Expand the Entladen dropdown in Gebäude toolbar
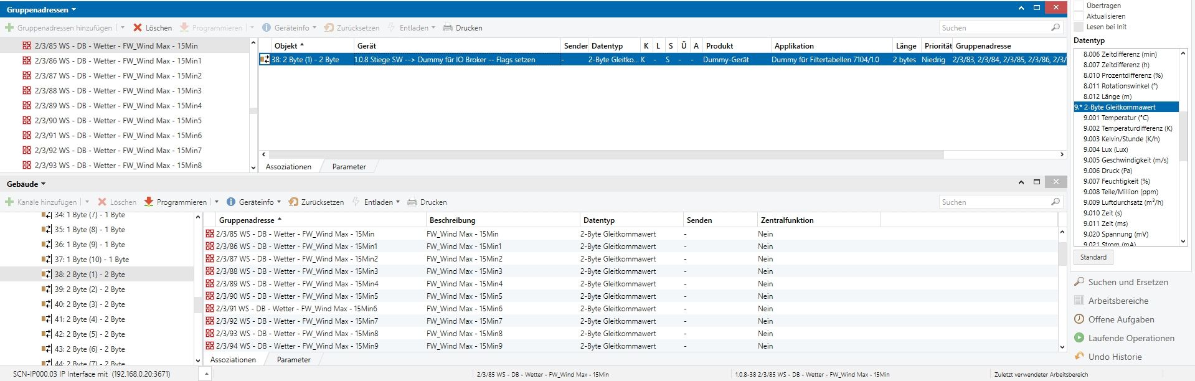 tap(397, 202)
